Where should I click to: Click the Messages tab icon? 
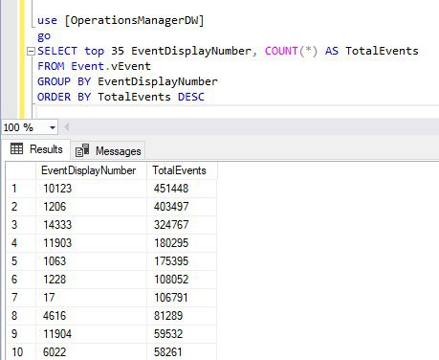pyautogui.click(x=82, y=150)
